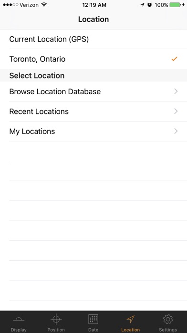Open the Settings gear icon

[x=168, y=319]
